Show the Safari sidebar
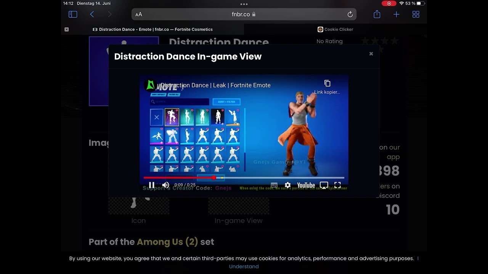The image size is (488, 274). coord(73,14)
